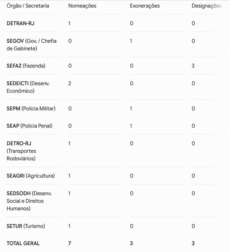
Task: Click total nomeações value 7
Action: pos(70,243)
